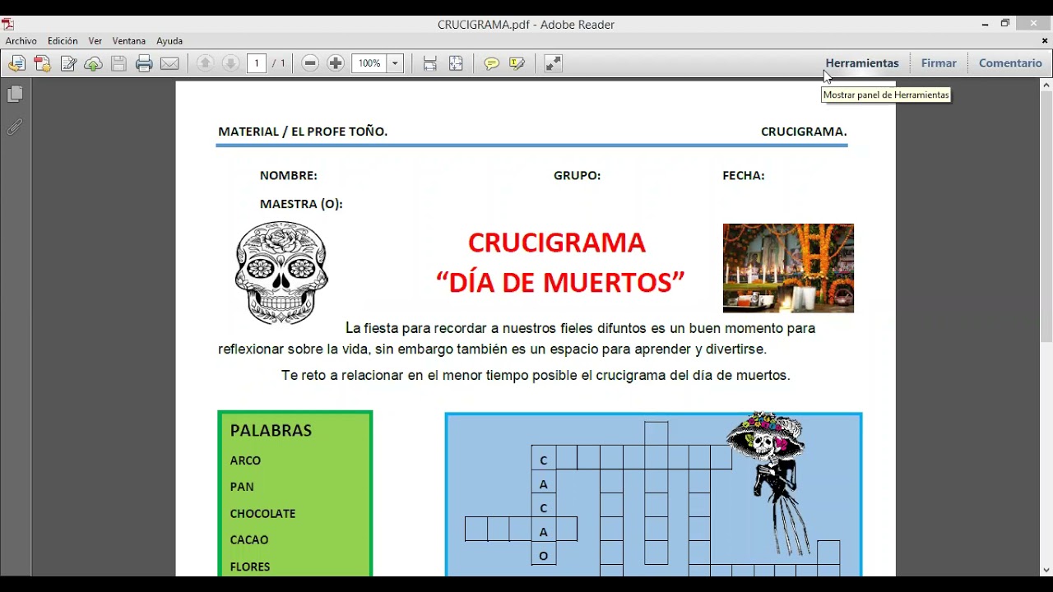Screen dimensions: 1053x592
Task: Click the altar photo image
Action: tap(788, 268)
